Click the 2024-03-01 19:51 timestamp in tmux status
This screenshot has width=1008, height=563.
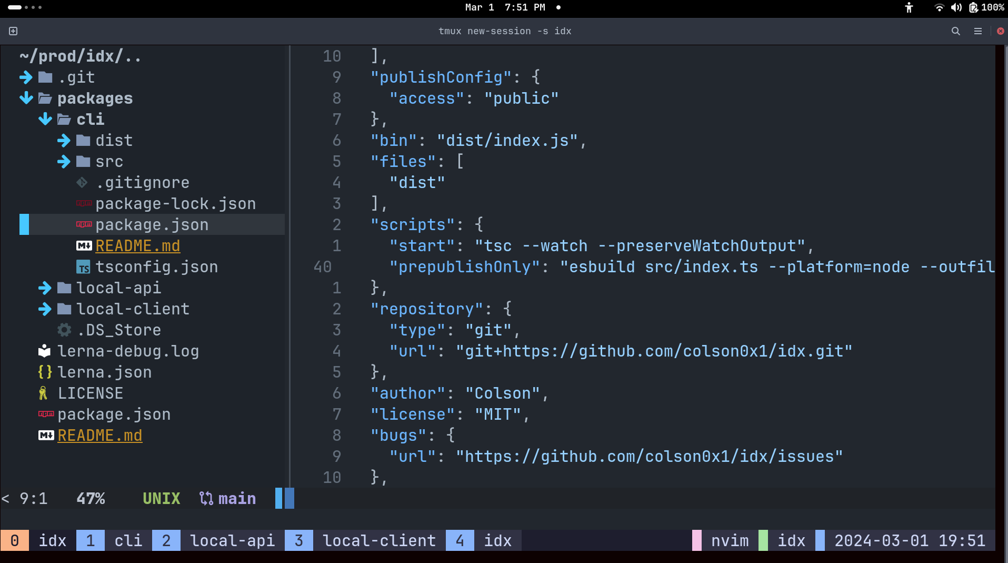[910, 540]
